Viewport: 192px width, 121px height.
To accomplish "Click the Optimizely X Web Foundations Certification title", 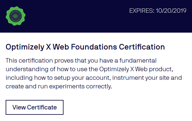I will click(85, 47).
